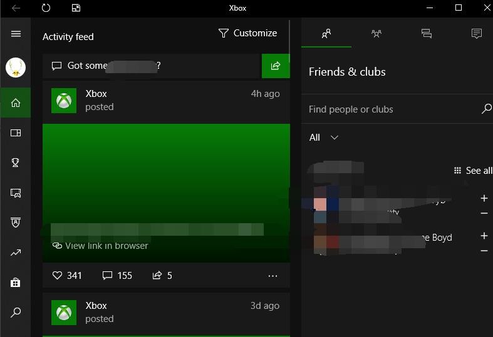Screen dimensions: 493x337
Task: Click the sidebar Search magnifier icon
Action: coord(16,312)
